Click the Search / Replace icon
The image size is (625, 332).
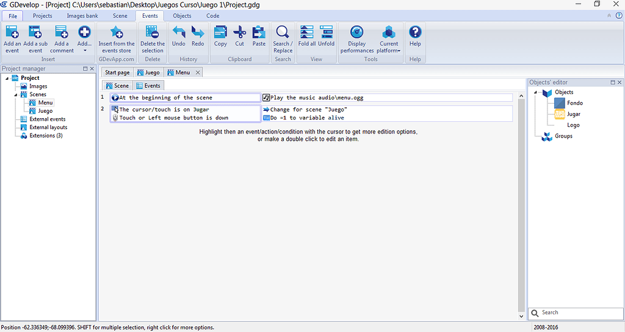[x=283, y=38]
